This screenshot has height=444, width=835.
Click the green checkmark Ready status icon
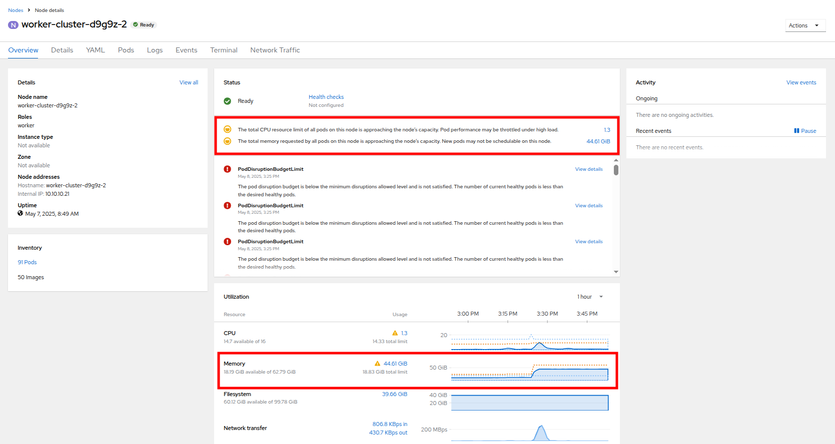click(227, 101)
